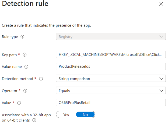The height and width of the screenshot is (126, 168).
Task: Click into the Key path field
Action: [x=111, y=55]
